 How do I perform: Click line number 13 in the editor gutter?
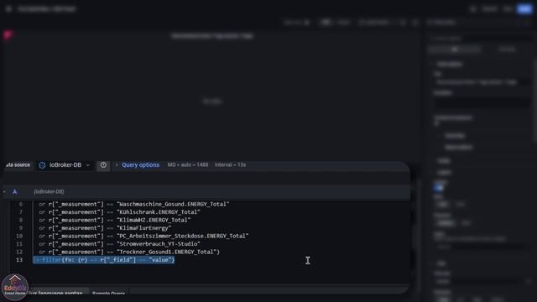coord(19,260)
